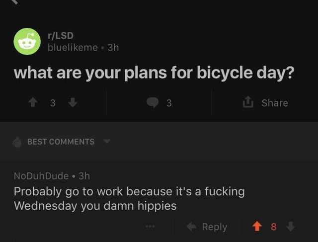Open comments via speech bubble icon
This screenshot has height=242, width=318.
[x=153, y=102]
